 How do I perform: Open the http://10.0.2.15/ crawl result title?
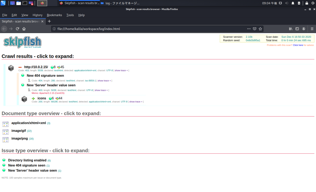point(36,67)
